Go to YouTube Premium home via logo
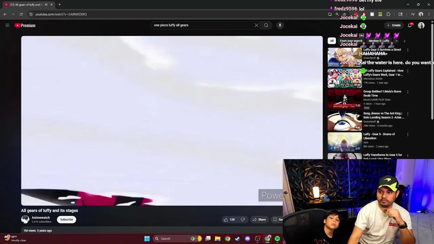The width and height of the screenshot is (434, 244). (x=25, y=25)
